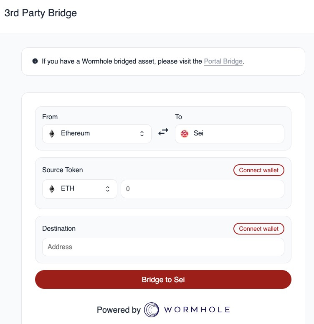
Task: Connect wallet for Destination
Action: pos(259,229)
